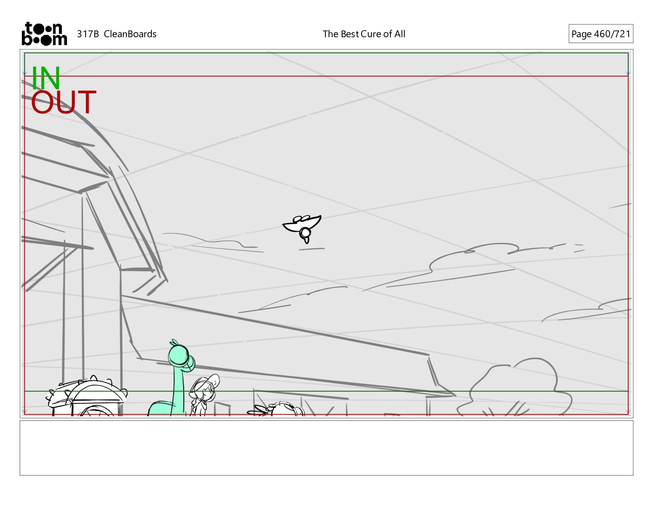Image resolution: width=654 pixels, height=505 pixels.
Task: Click the title 'The Best Cure of All'
Action: coord(364,34)
